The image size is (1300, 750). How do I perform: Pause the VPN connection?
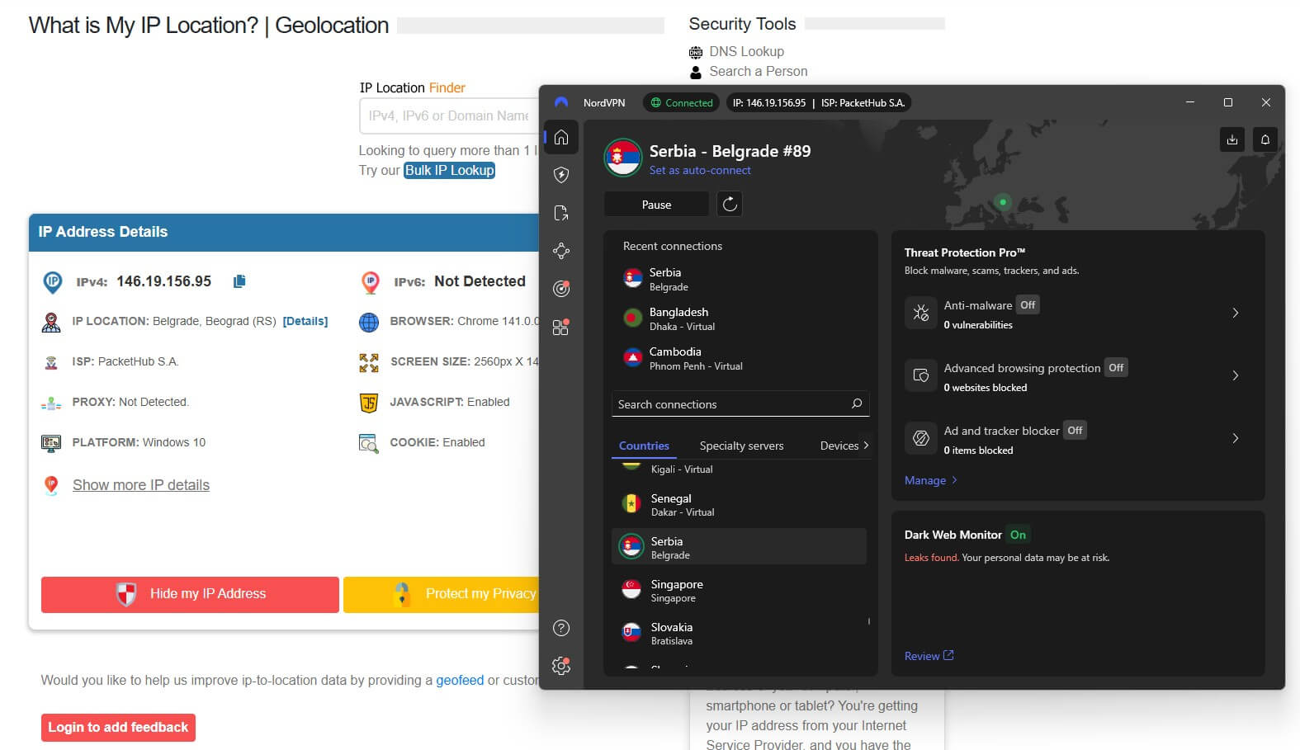point(656,204)
